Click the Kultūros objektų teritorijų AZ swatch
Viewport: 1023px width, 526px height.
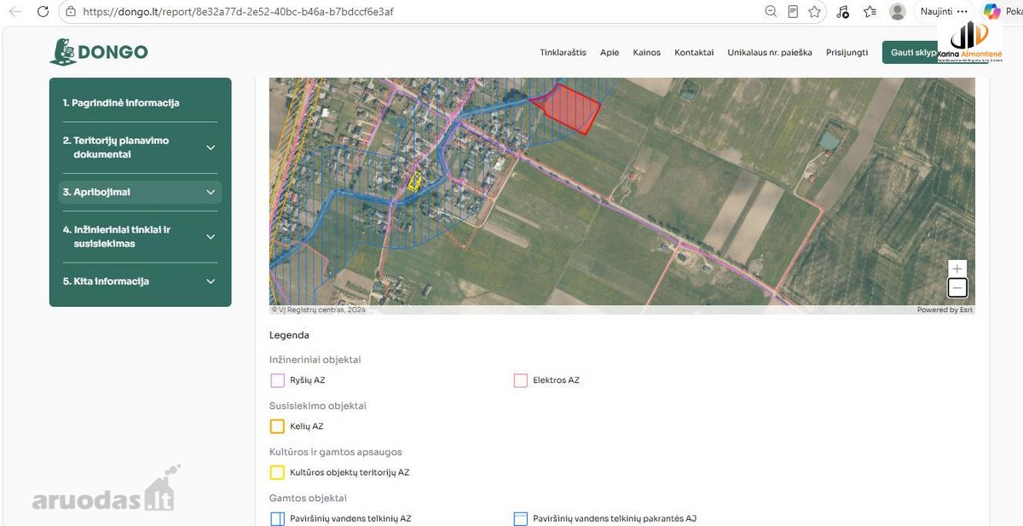coord(277,472)
